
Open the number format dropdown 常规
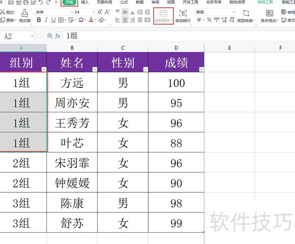[215, 12]
